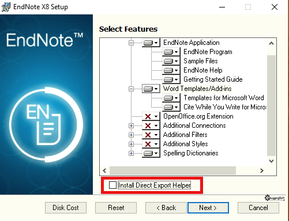The image size is (289, 221).
Task: Collapse the Word Templates/Add-ins tree node
Action: click(131, 89)
